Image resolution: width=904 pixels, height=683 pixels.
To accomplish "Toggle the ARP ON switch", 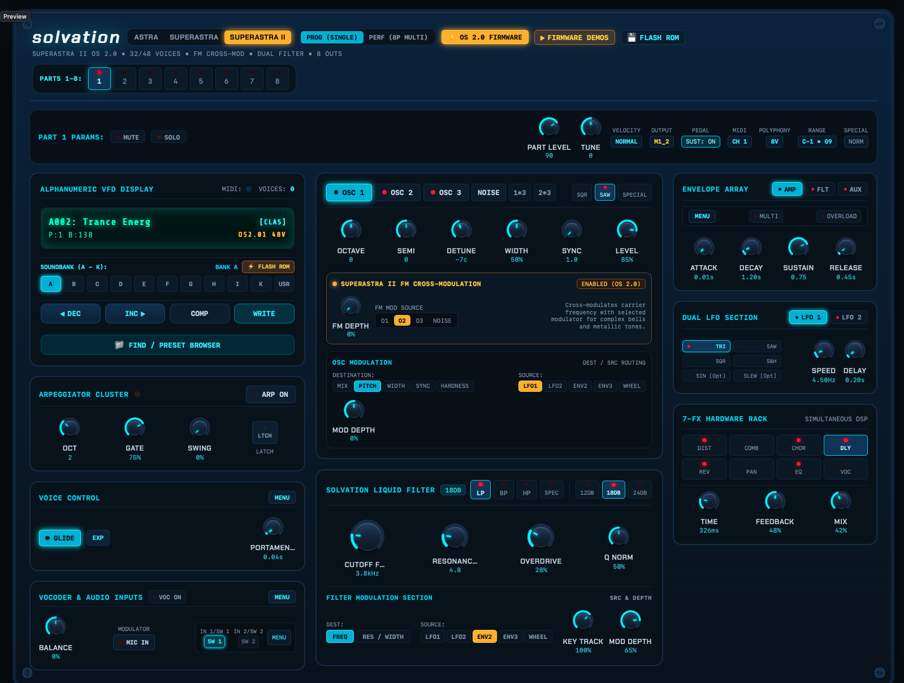I will [271, 394].
